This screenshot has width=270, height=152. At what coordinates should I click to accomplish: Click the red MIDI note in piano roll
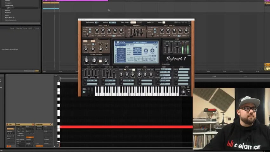click(126, 127)
